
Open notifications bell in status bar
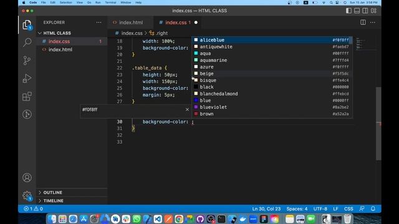click(373, 209)
